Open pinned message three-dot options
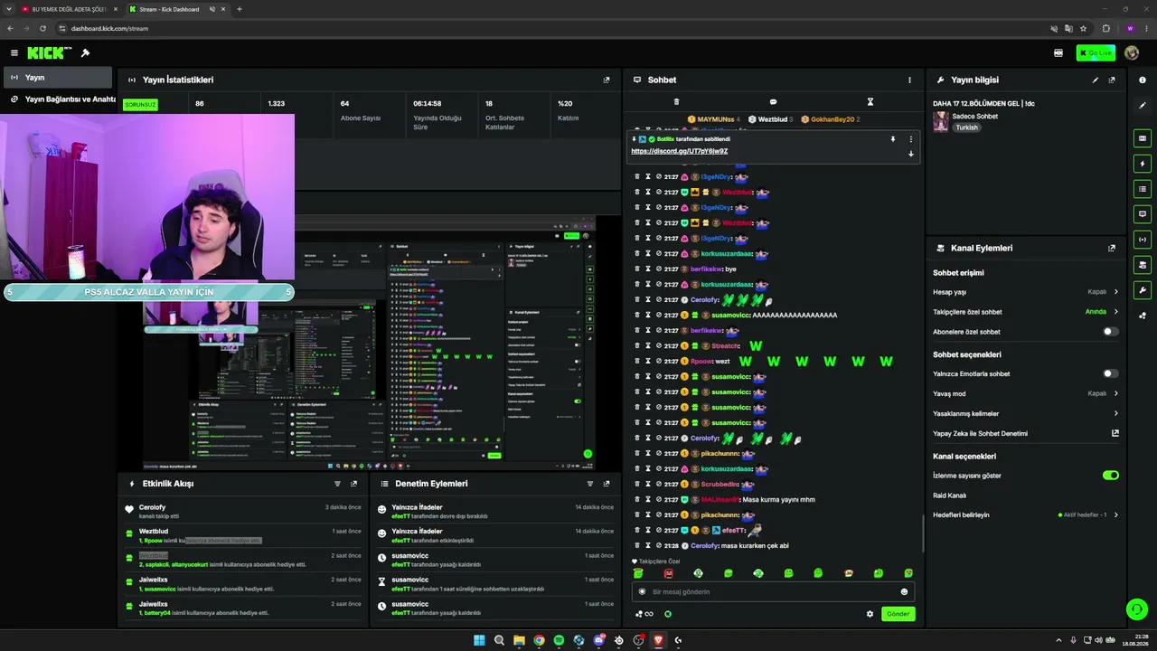1157x651 pixels. [x=910, y=139]
